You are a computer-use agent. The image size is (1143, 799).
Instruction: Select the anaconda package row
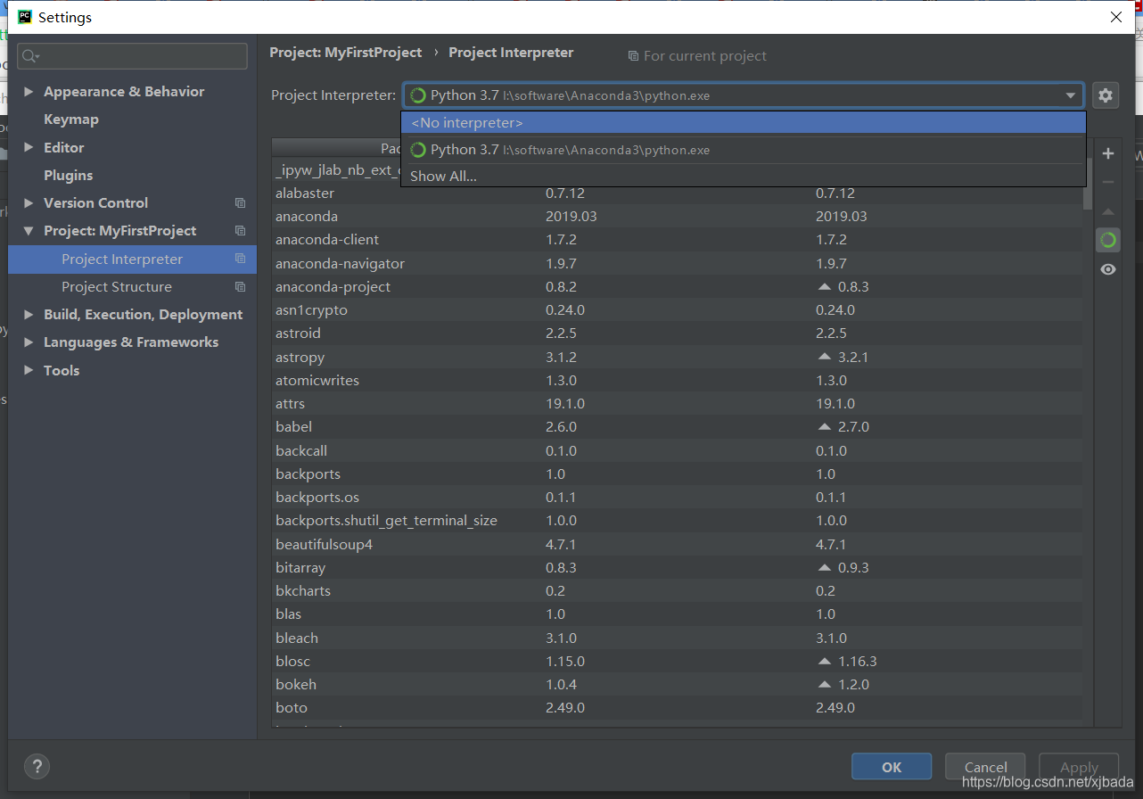pos(677,217)
